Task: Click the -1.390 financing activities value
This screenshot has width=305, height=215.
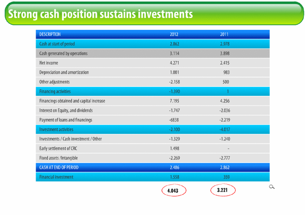Action: point(174,91)
